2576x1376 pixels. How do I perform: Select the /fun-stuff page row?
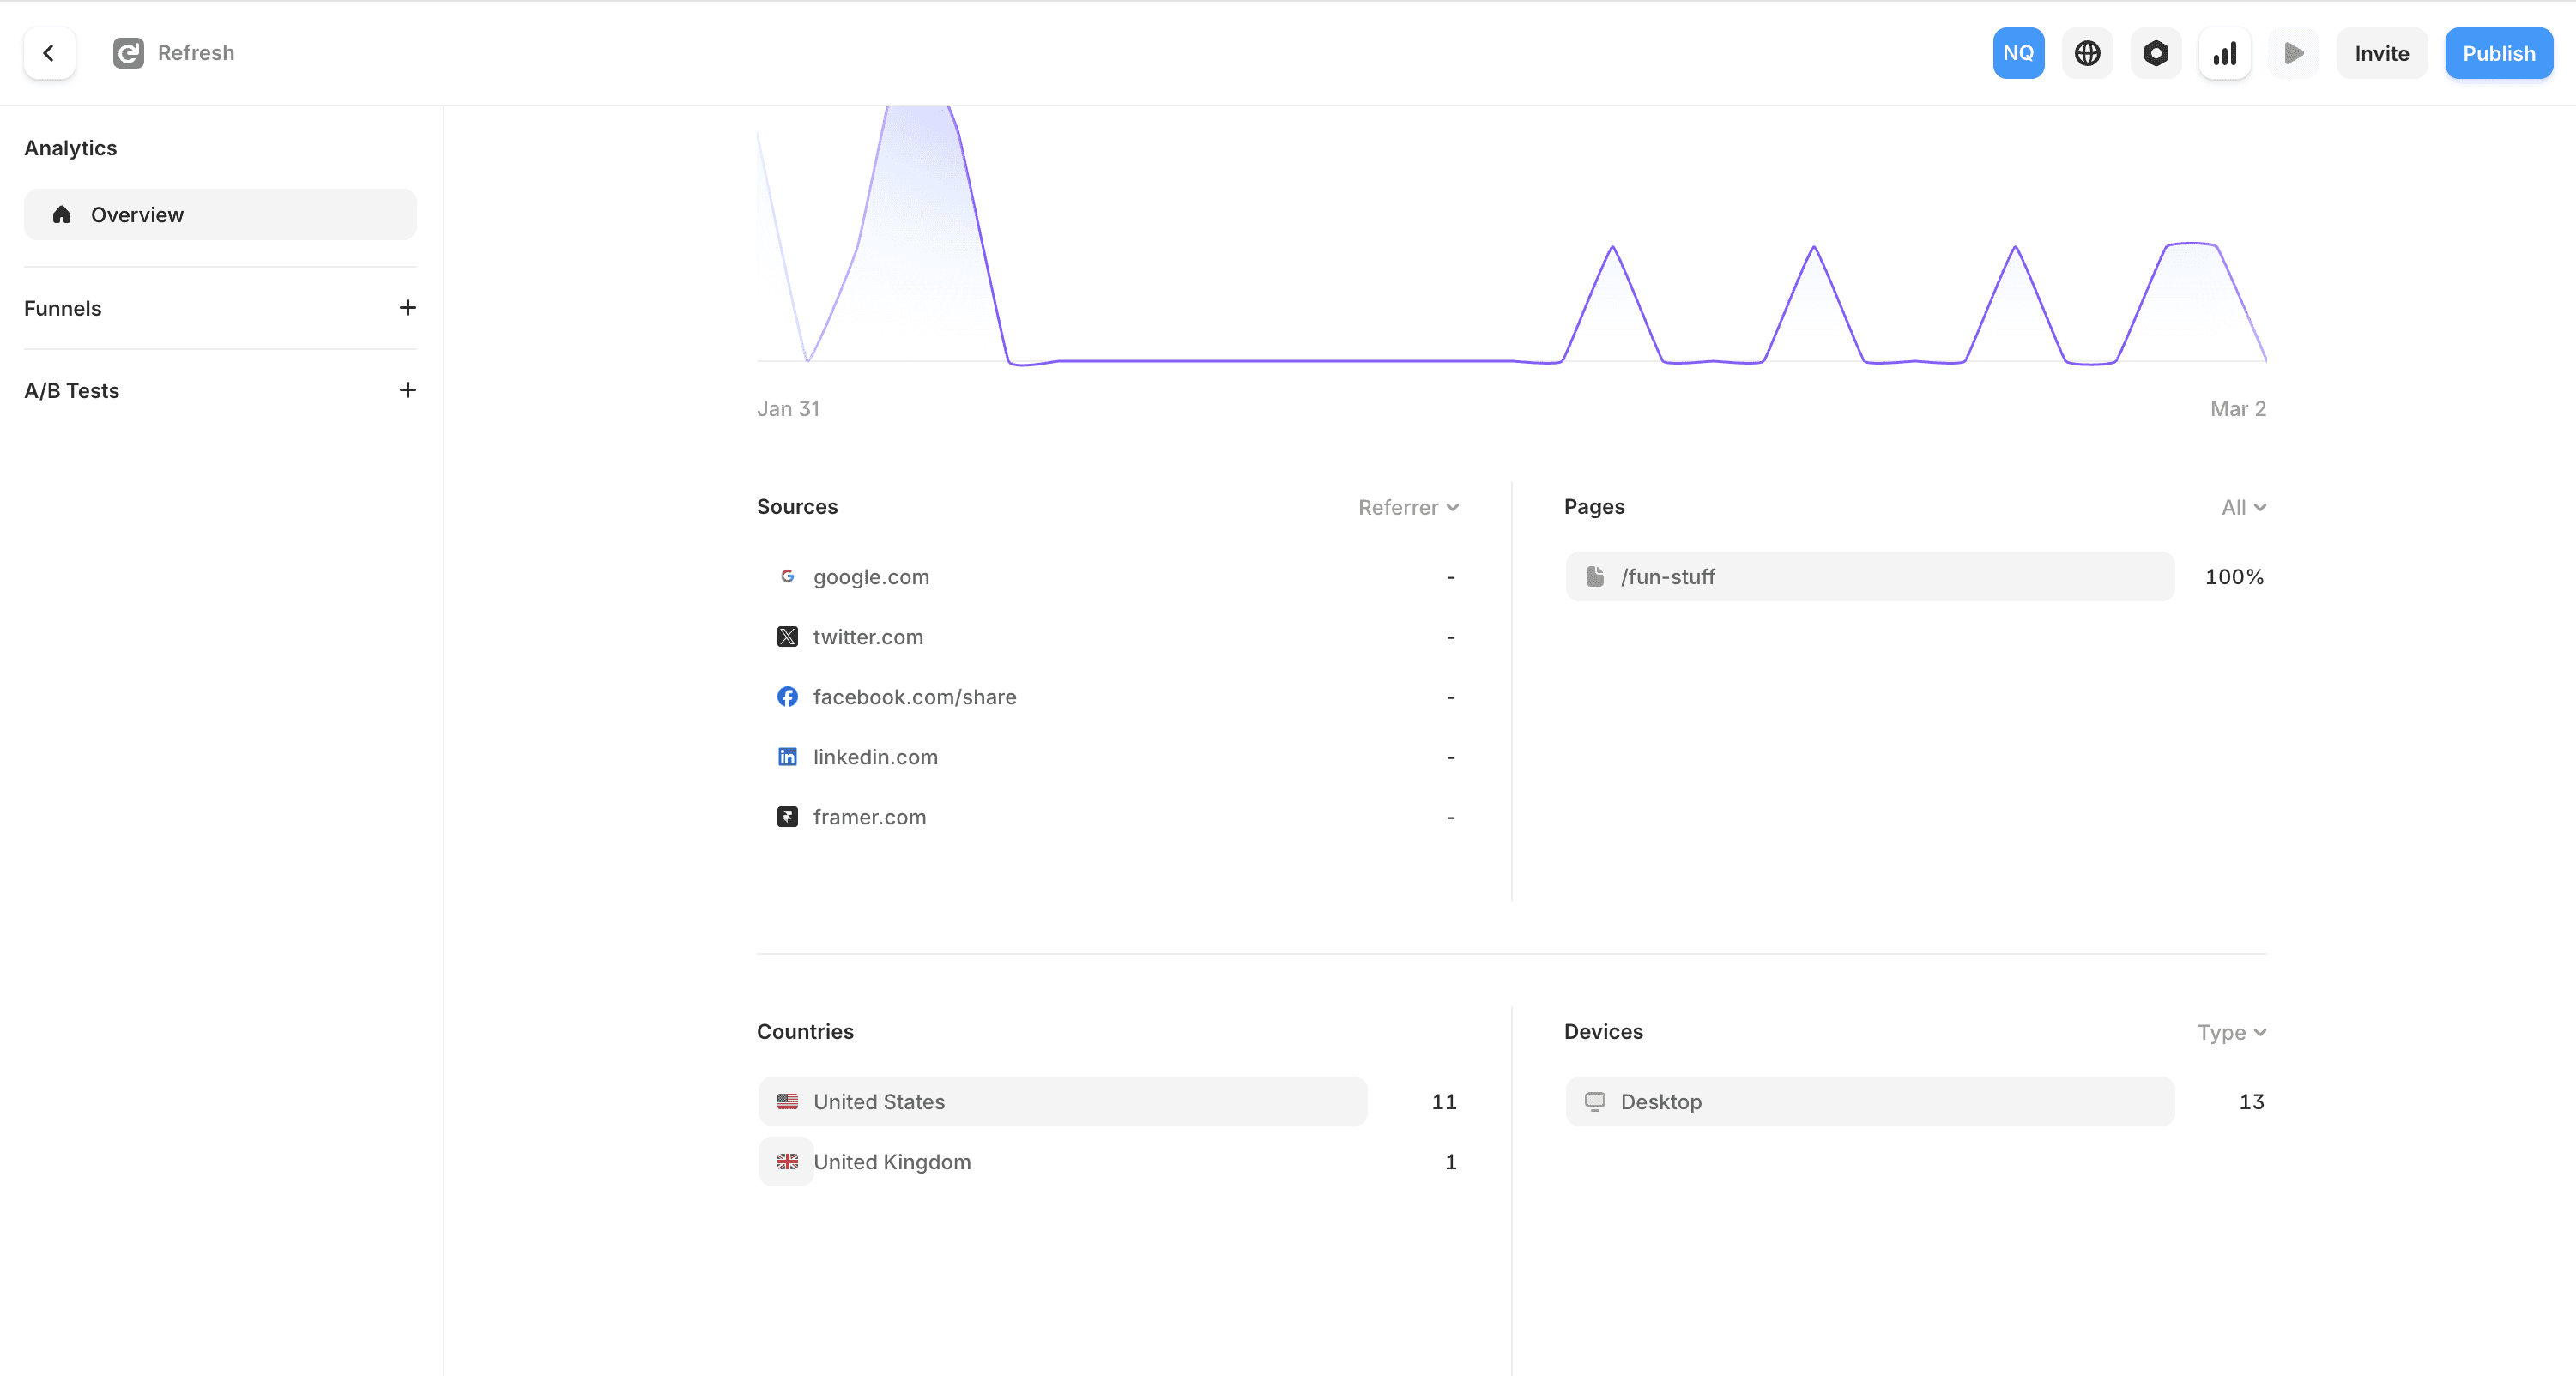(x=1868, y=577)
